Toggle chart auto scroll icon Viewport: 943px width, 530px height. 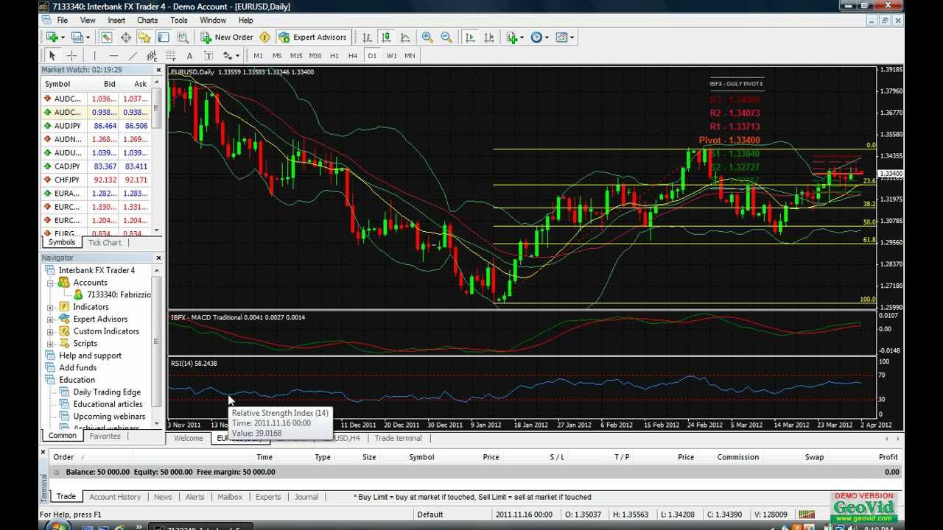click(x=470, y=37)
